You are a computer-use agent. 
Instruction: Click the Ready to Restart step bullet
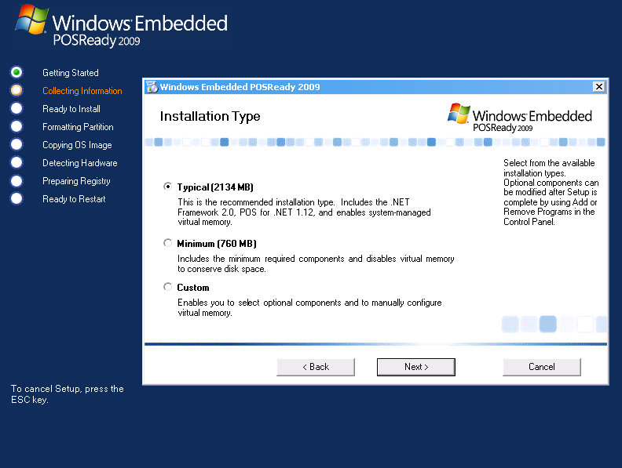16,198
